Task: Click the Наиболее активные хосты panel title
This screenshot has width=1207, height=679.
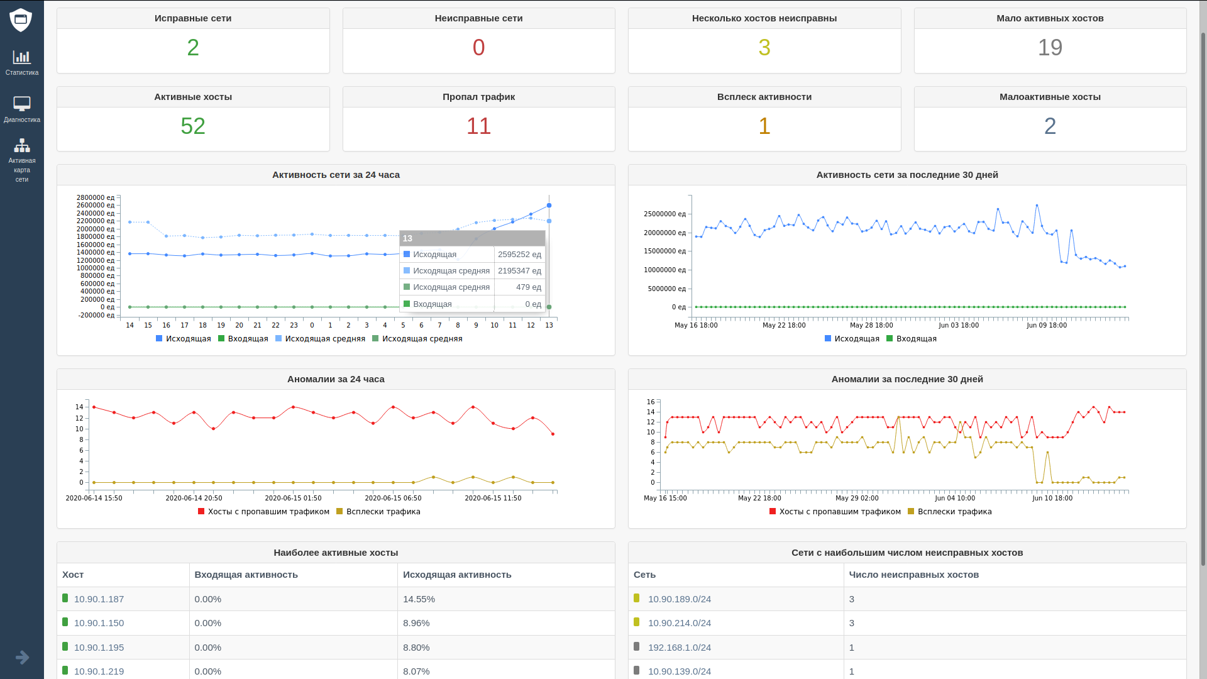Action: click(x=336, y=553)
